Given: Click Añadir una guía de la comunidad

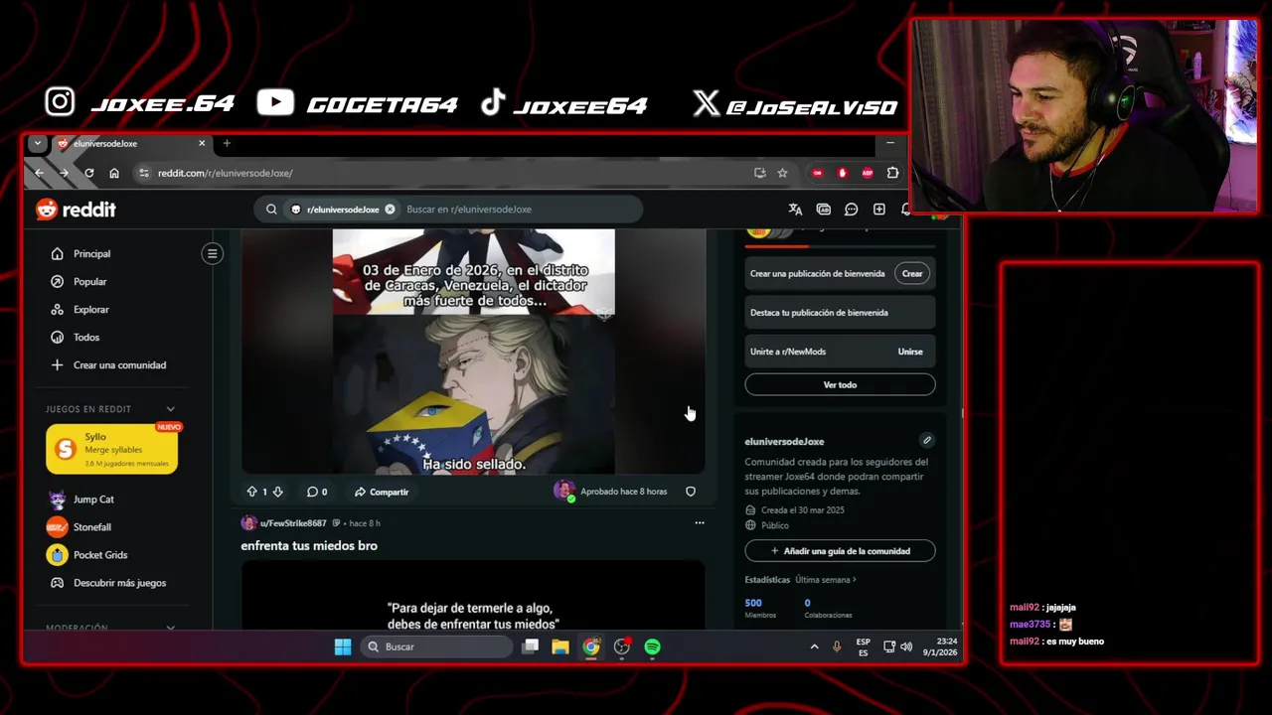Looking at the screenshot, I should click(x=840, y=551).
